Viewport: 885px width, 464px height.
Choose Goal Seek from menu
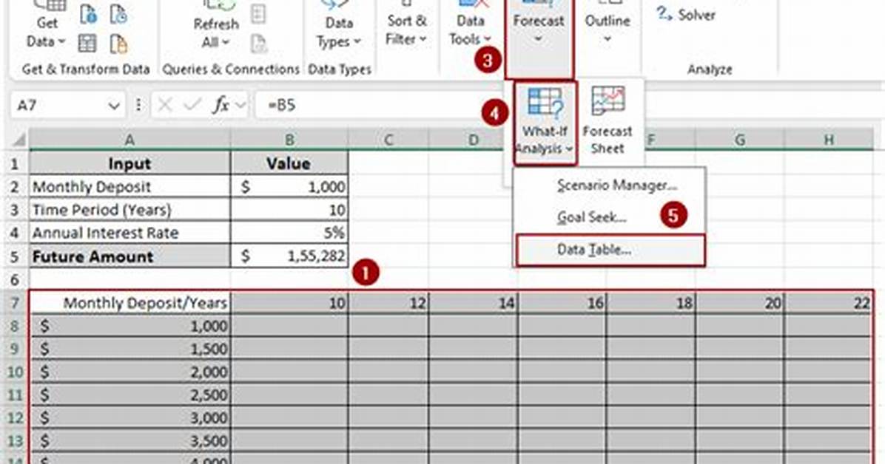pyautogui.click(x=591, y=217)
